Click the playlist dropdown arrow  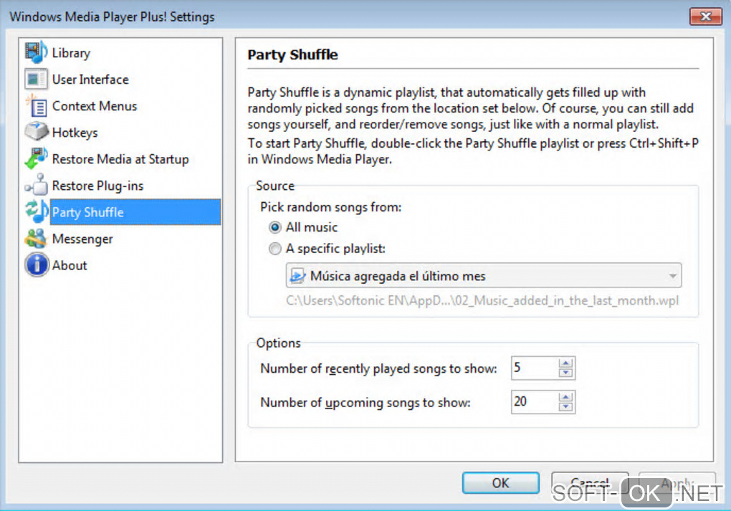click(x=672, y=275)
